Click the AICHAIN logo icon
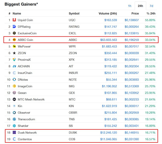 14,66
